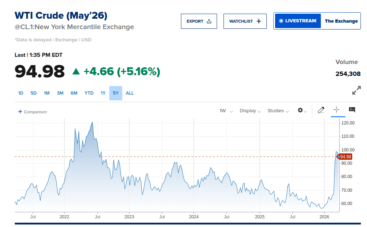Viewport: 367px width, 227px height.
Task: Show the ALL time range
Action: tap(130, 93)
